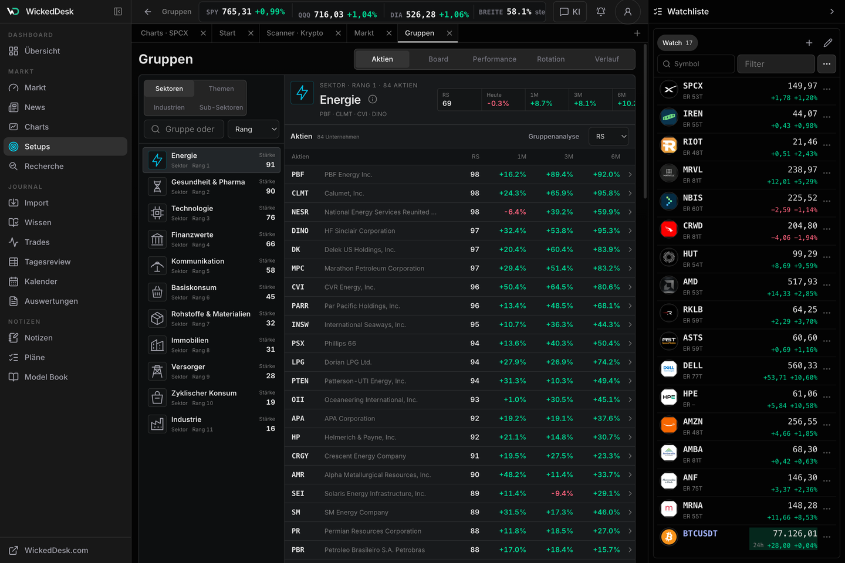Select the Industrie sector icon

pyautogui.click(x=157, y=424)
